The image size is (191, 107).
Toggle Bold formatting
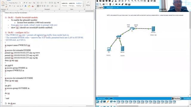10,6
